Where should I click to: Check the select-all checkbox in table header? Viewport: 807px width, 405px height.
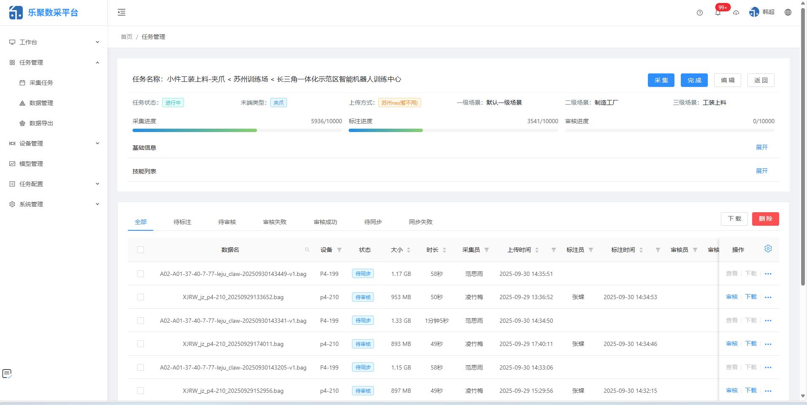pyautogui.click(x=141, y=250)
